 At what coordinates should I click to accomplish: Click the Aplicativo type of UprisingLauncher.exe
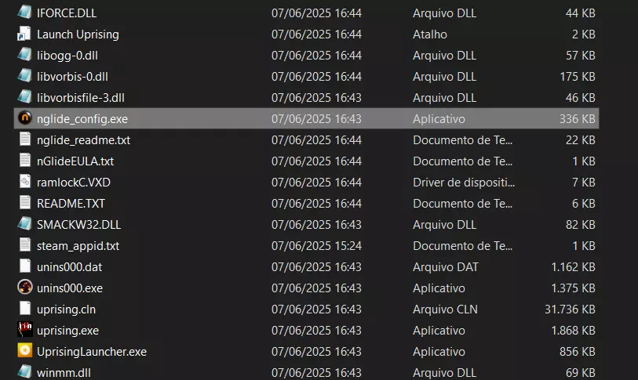439,351
